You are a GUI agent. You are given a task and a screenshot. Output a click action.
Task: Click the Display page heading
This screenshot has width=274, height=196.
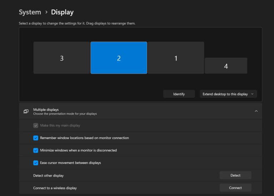(x=62, y=12)
